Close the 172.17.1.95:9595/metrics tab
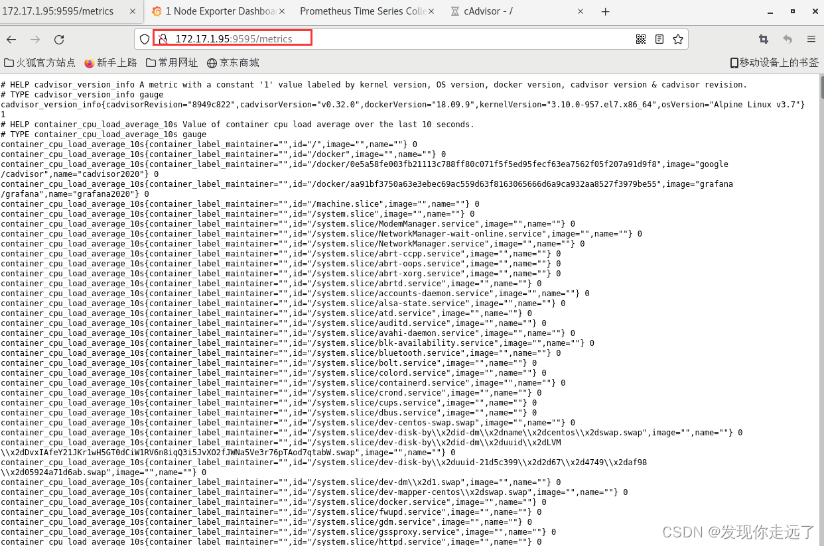824x546 pixels. (133, 11)
